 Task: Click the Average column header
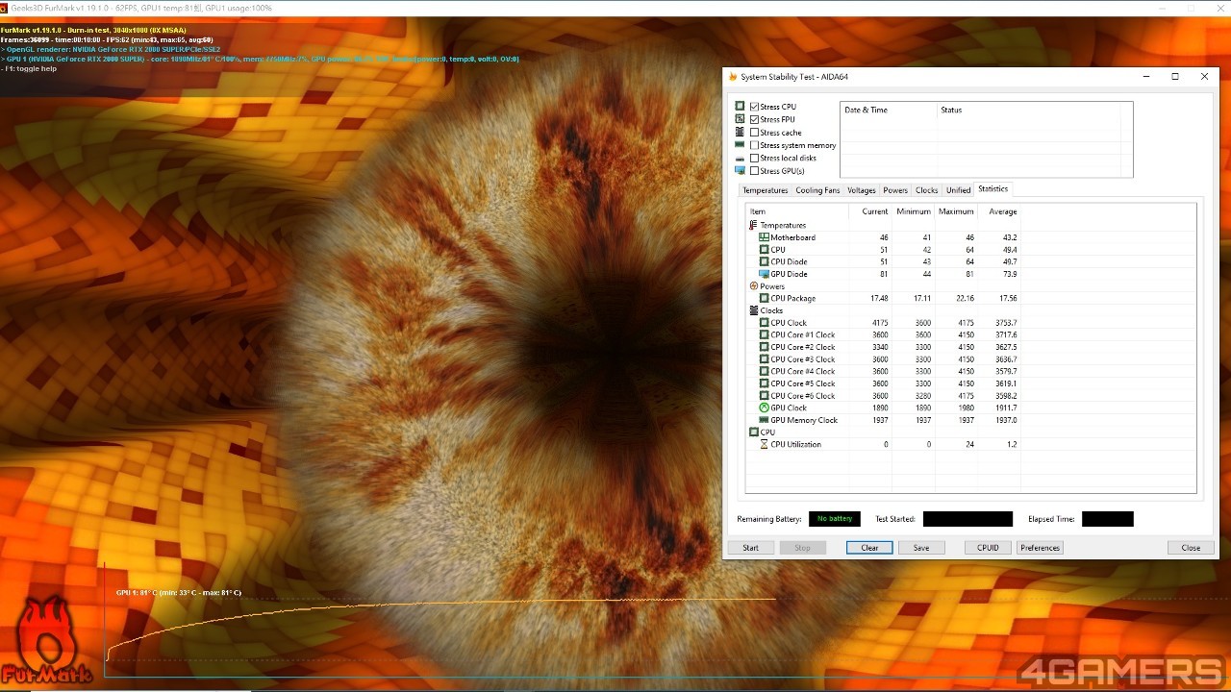[1000, 211]
